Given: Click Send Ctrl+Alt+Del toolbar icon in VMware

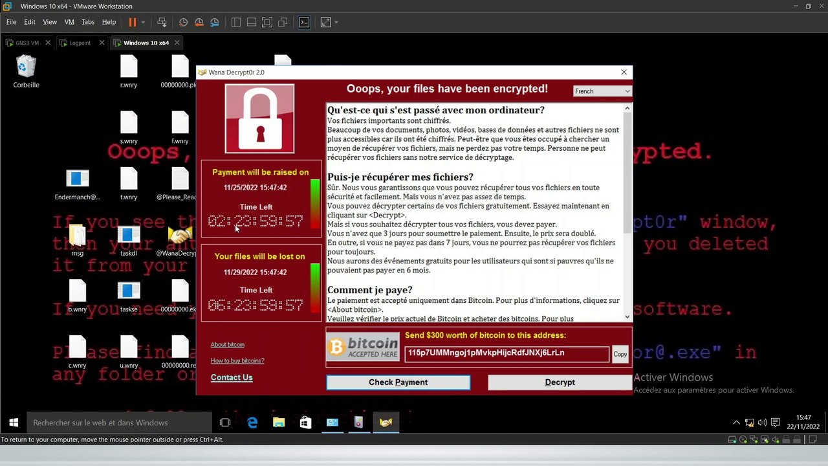Looking at the screenshot, I should pyautogui.click(x=162, y=22).
